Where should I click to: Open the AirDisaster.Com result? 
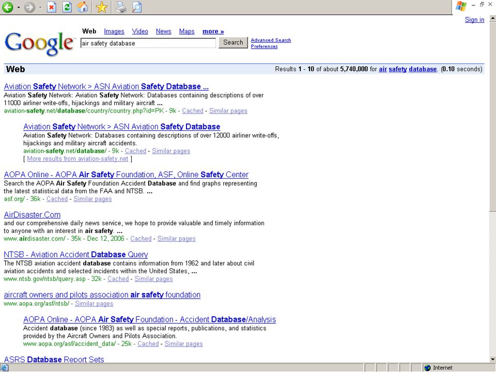coord(32,214)
